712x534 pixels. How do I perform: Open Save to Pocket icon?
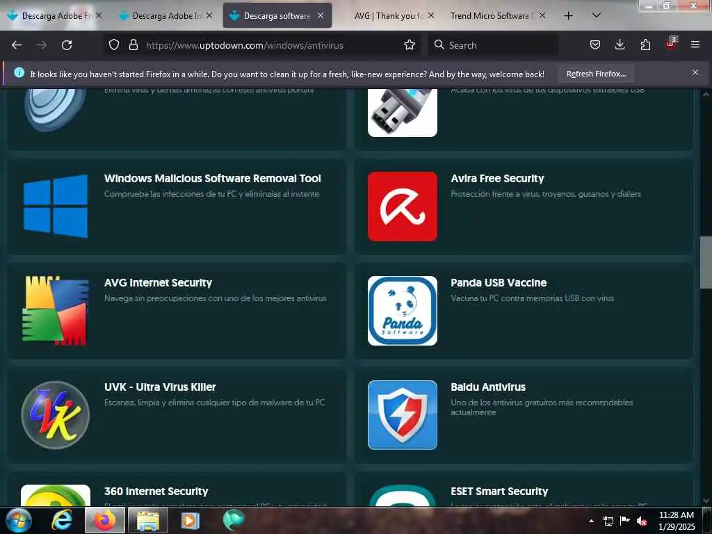(595, 45)
